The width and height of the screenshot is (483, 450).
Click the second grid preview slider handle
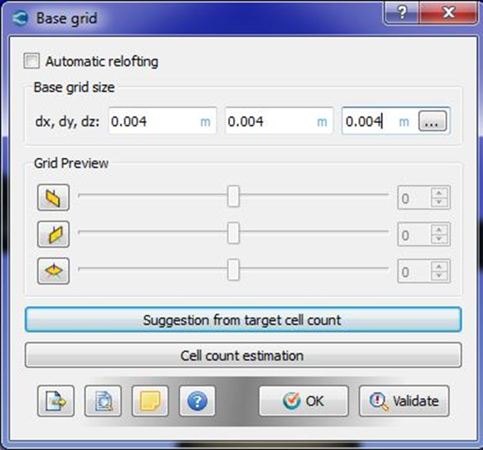pos(233,232)
